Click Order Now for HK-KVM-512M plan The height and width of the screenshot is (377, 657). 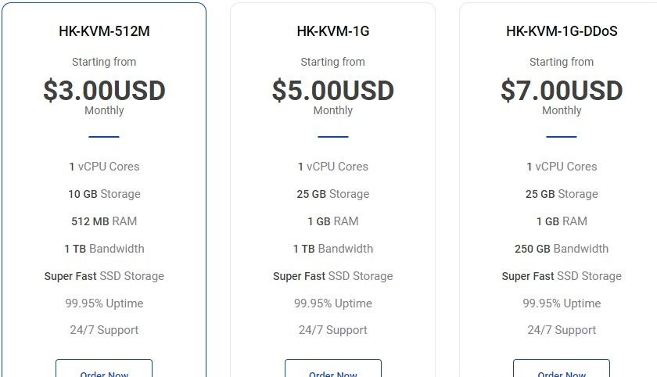[104, 368]
